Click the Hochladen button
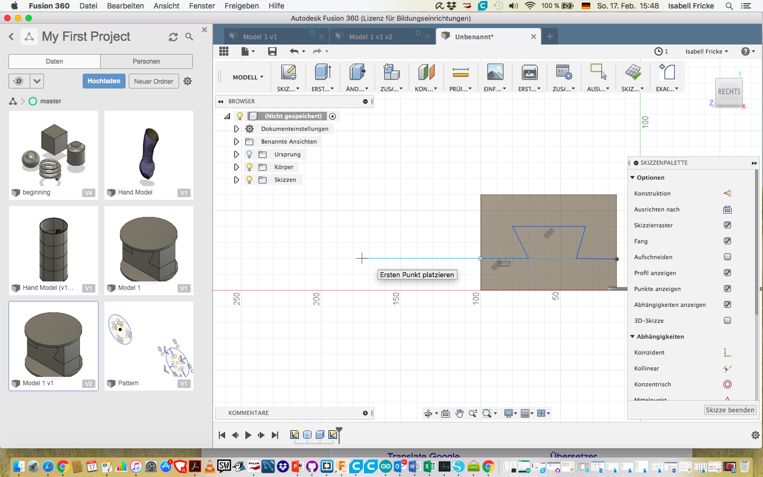The image size is (763, 477). point(104,81)
